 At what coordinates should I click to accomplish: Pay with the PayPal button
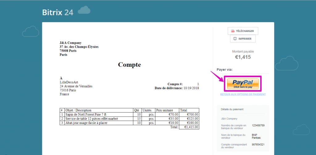tap(243, 84)
